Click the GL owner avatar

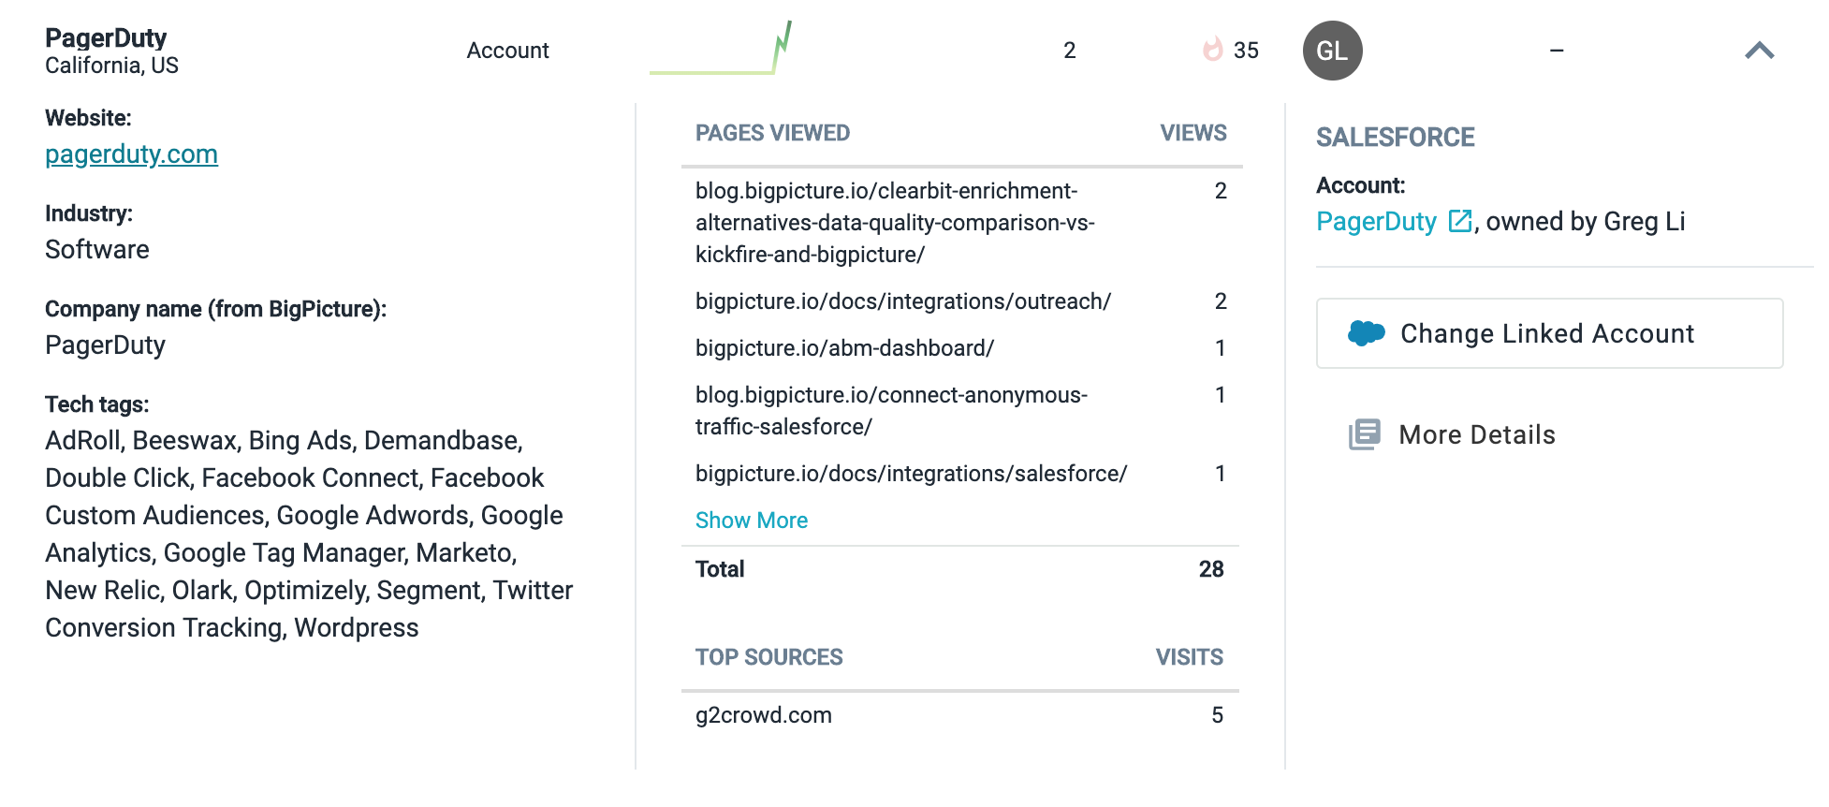pos(1332,51)
